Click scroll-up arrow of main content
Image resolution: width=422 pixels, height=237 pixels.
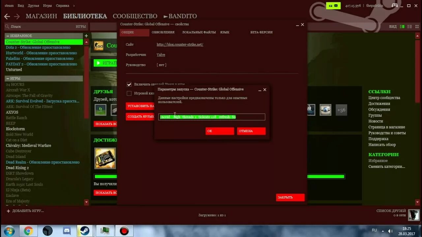point(418,35)
